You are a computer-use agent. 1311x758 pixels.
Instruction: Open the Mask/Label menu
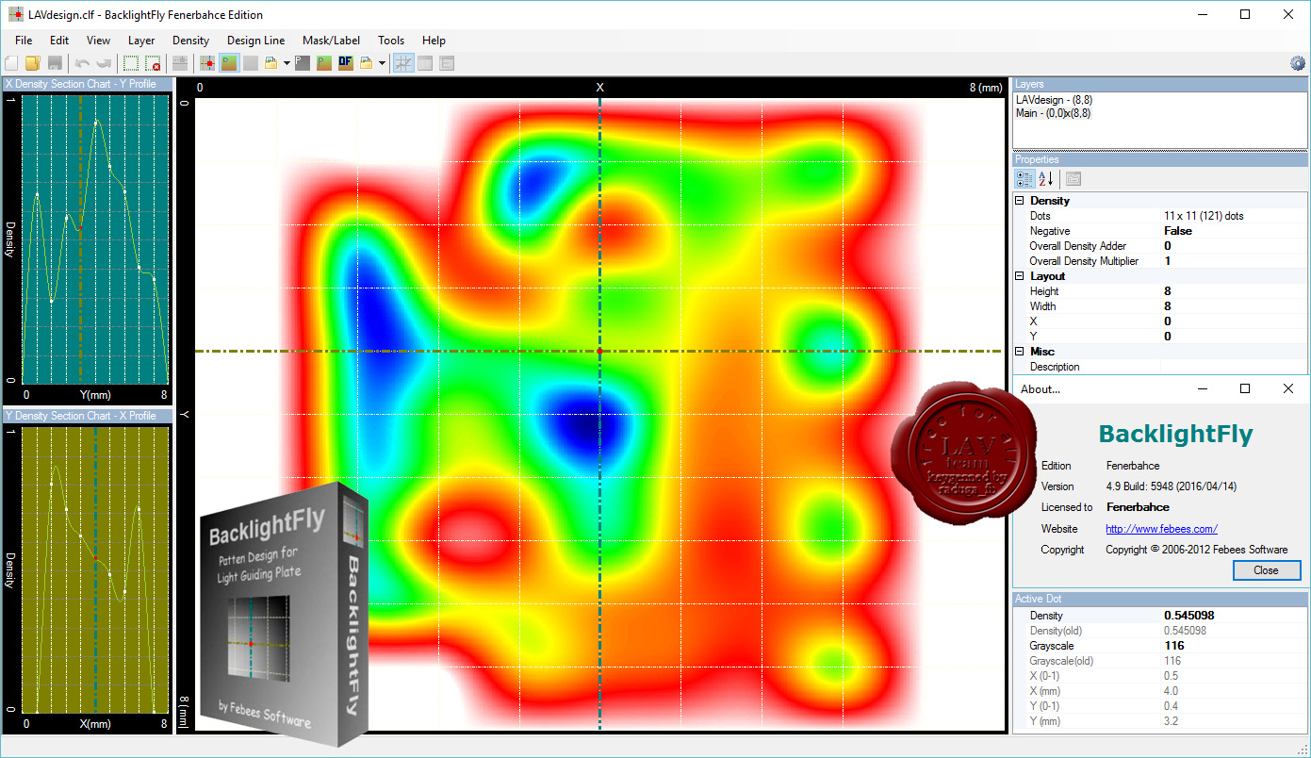pyautogui.click(x=331, y=41)
